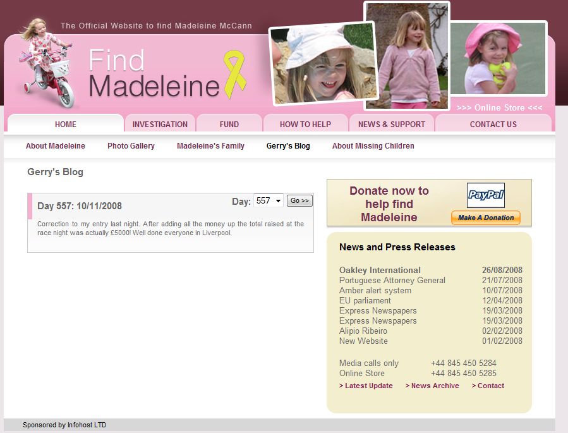Open the Oakley International press release
Screen dimensions: 568x433
click(x=380, y=271)
